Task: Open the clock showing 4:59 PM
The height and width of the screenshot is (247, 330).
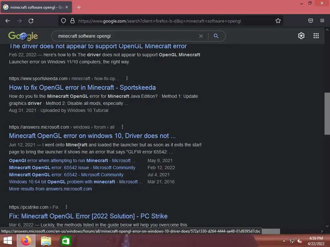Action: [x=316, y=241]
